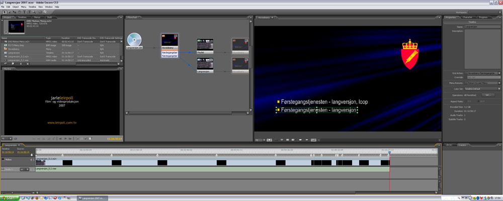Viewport: 503px width, 201px height.
Task: Open the Edit menu
Action: pos(9,7)
